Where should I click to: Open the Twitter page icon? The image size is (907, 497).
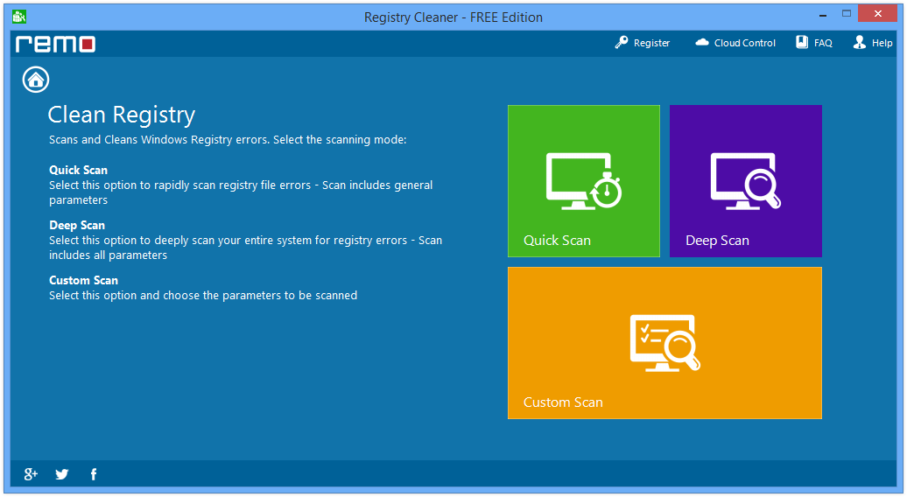click(62, 474)
